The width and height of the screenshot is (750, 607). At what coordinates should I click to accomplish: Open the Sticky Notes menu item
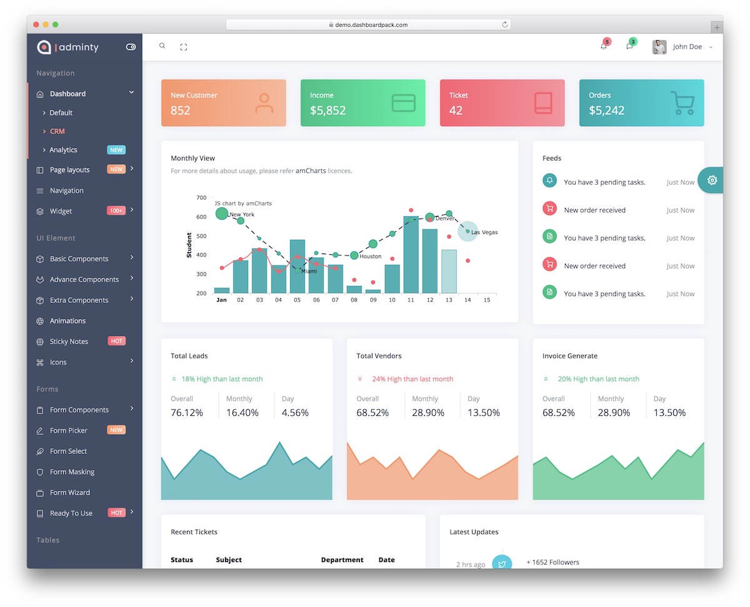(x=69, y=342)
